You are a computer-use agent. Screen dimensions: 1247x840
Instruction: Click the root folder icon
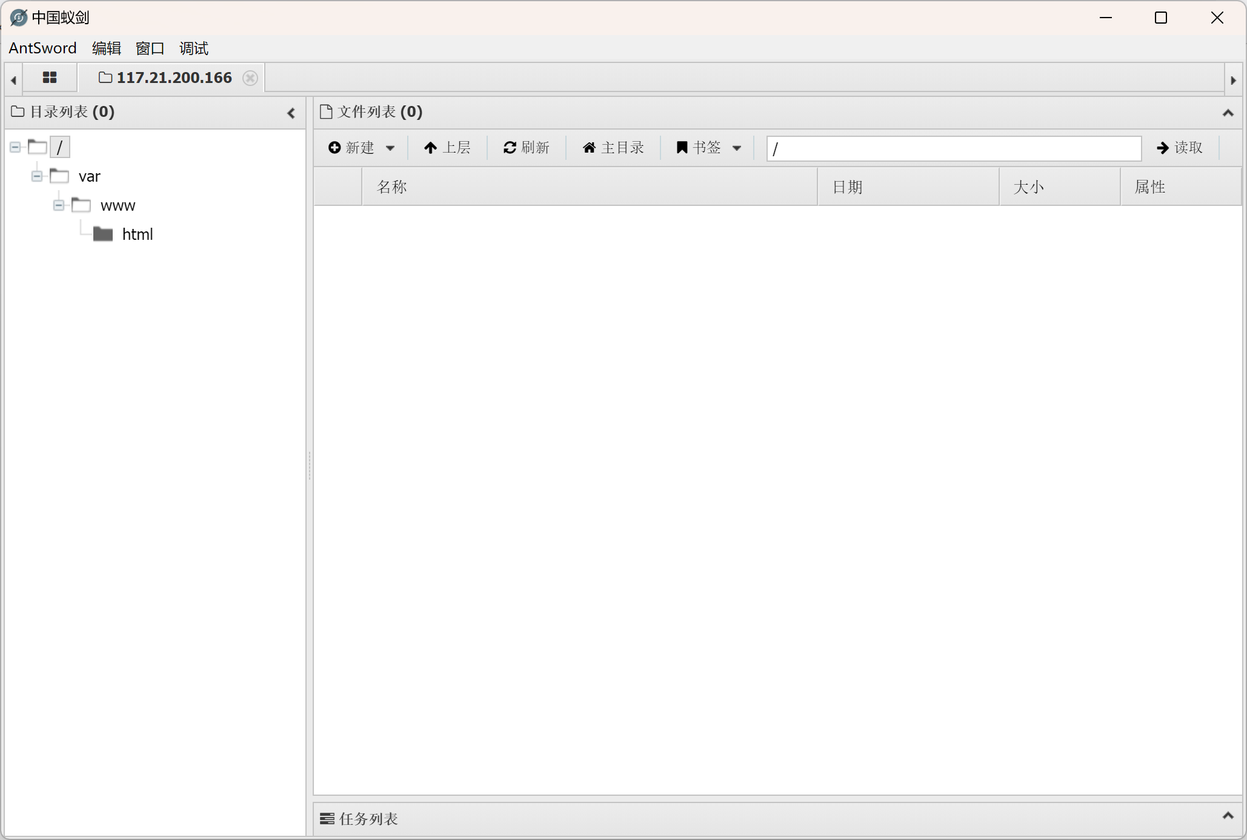click(x=38, y=147)
